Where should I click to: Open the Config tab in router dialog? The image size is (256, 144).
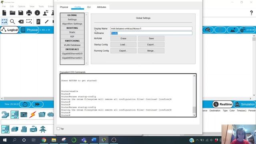(x=78, y=7)
